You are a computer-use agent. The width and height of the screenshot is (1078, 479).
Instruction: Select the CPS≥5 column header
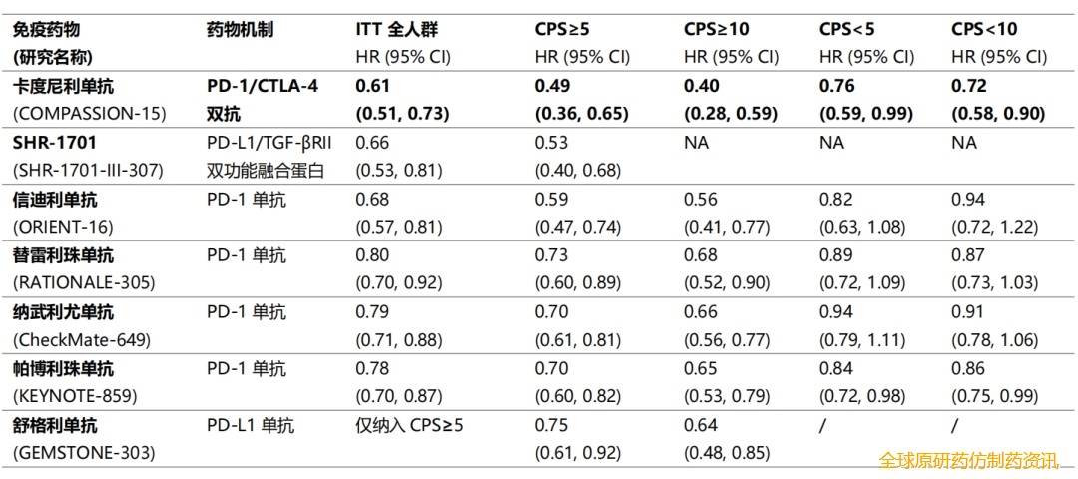click(561, 29)
